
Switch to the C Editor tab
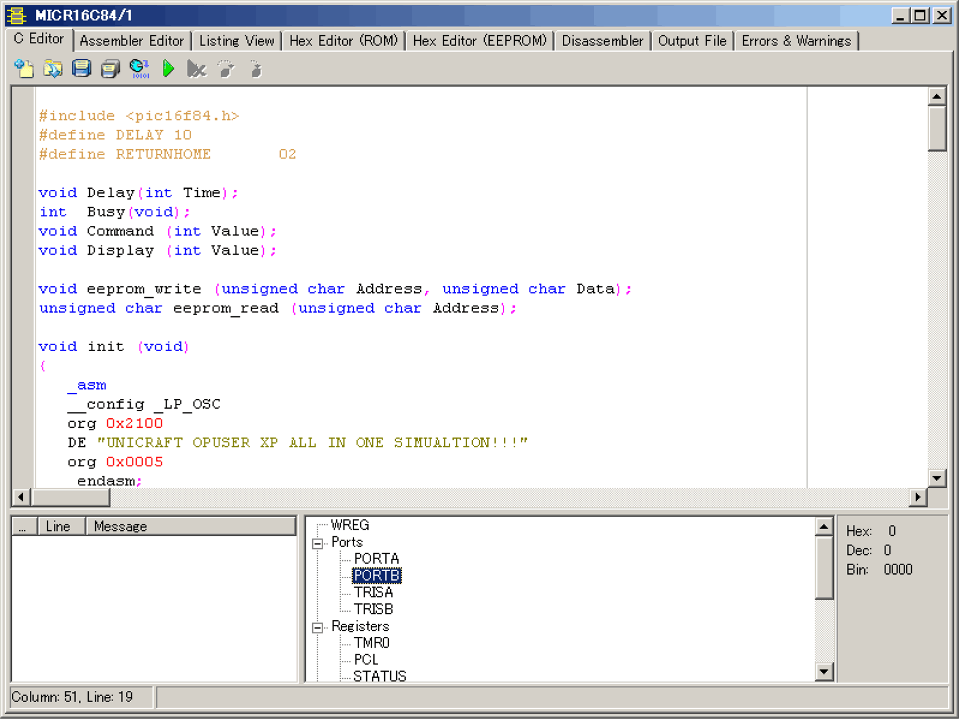[x=39, y=39]
